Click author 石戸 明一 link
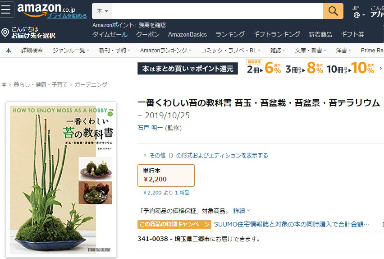This screenshot has width=384, height=259. pyautogui.click(x=150, y=128)
